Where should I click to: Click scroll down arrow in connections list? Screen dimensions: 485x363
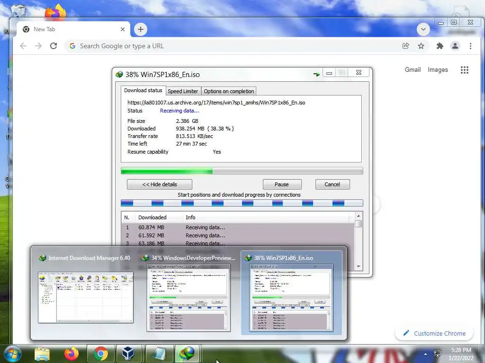pyautogui.click(x=358, y=266)
